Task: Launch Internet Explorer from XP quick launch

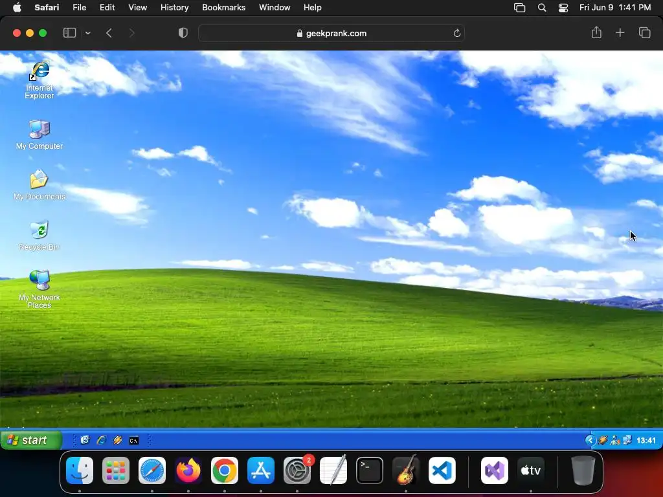Action: coord(102,440)
